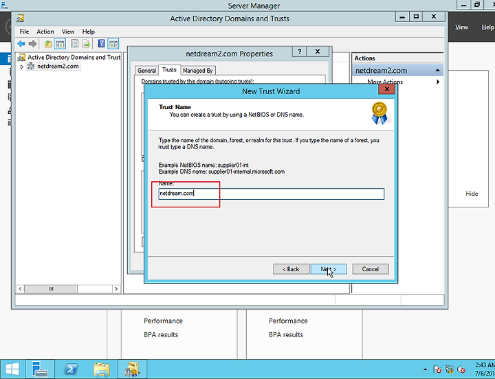Click the console tree horizontal scrollbar thumb

coord(51,289)
